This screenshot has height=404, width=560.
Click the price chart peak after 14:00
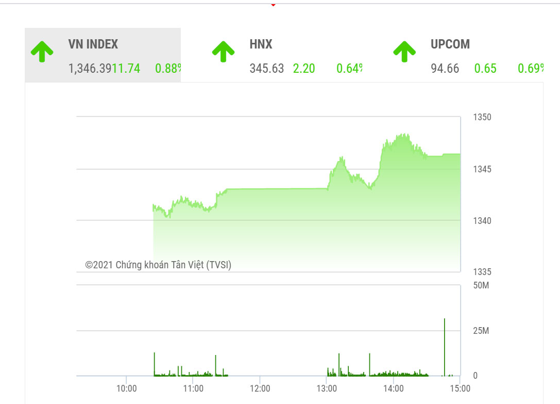(x=403, y=135)
